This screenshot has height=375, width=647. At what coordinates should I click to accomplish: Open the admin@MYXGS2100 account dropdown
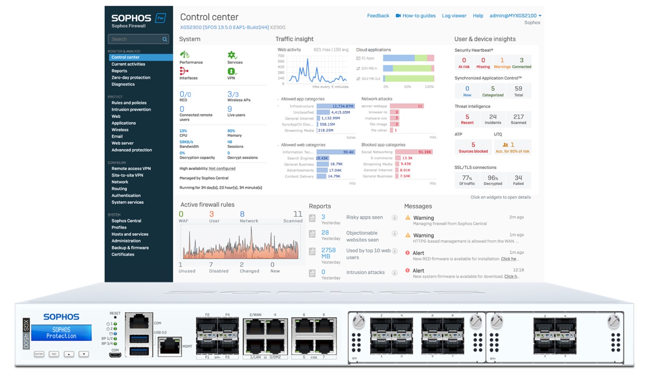click(514, 15)
